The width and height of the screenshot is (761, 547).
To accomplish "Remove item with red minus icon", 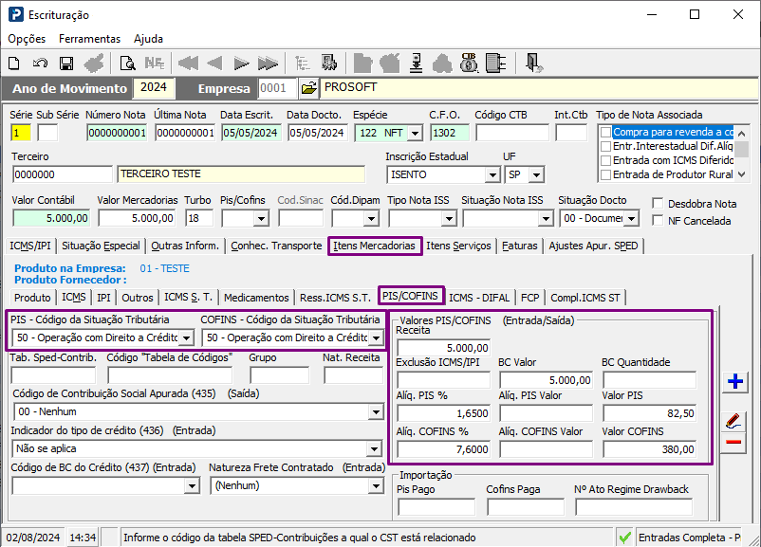I will [733, 443].
